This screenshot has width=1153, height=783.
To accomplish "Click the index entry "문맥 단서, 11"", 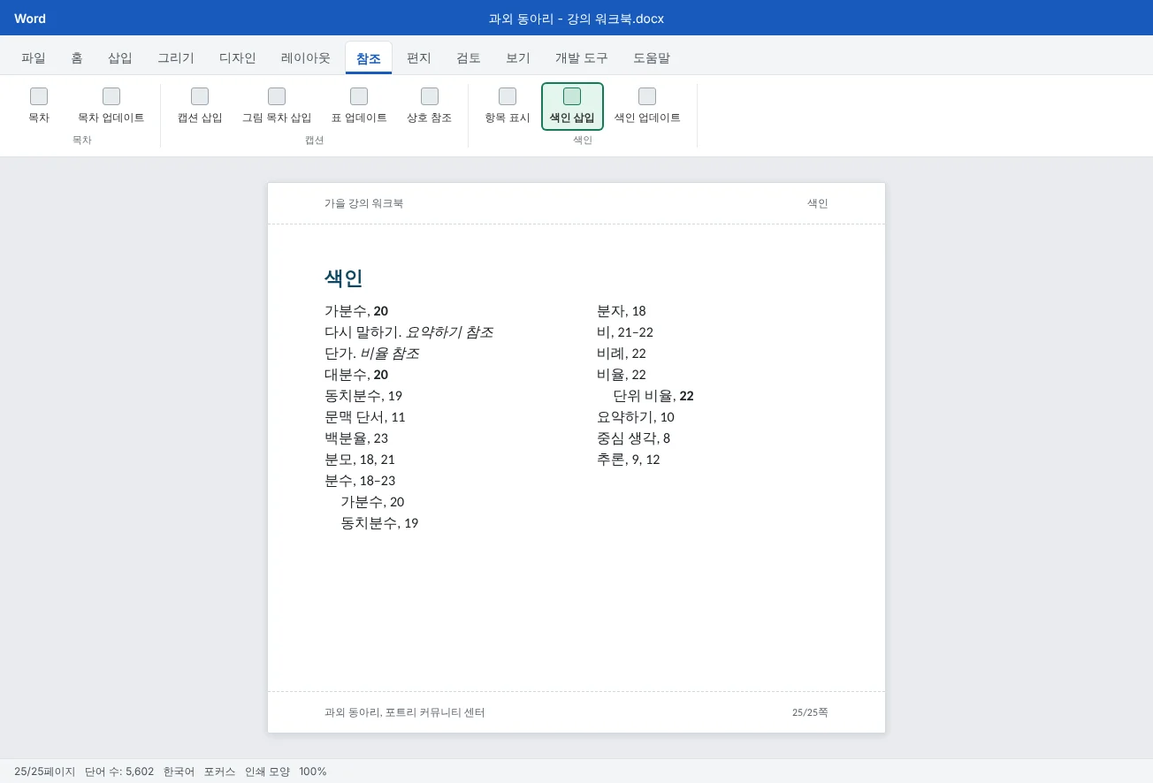I will 365,417.
